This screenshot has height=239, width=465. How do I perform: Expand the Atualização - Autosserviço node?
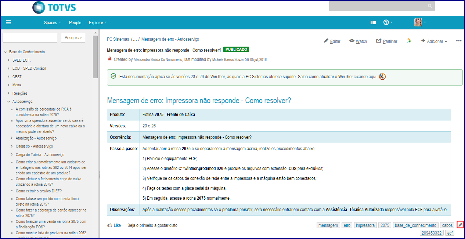[12, 138]
